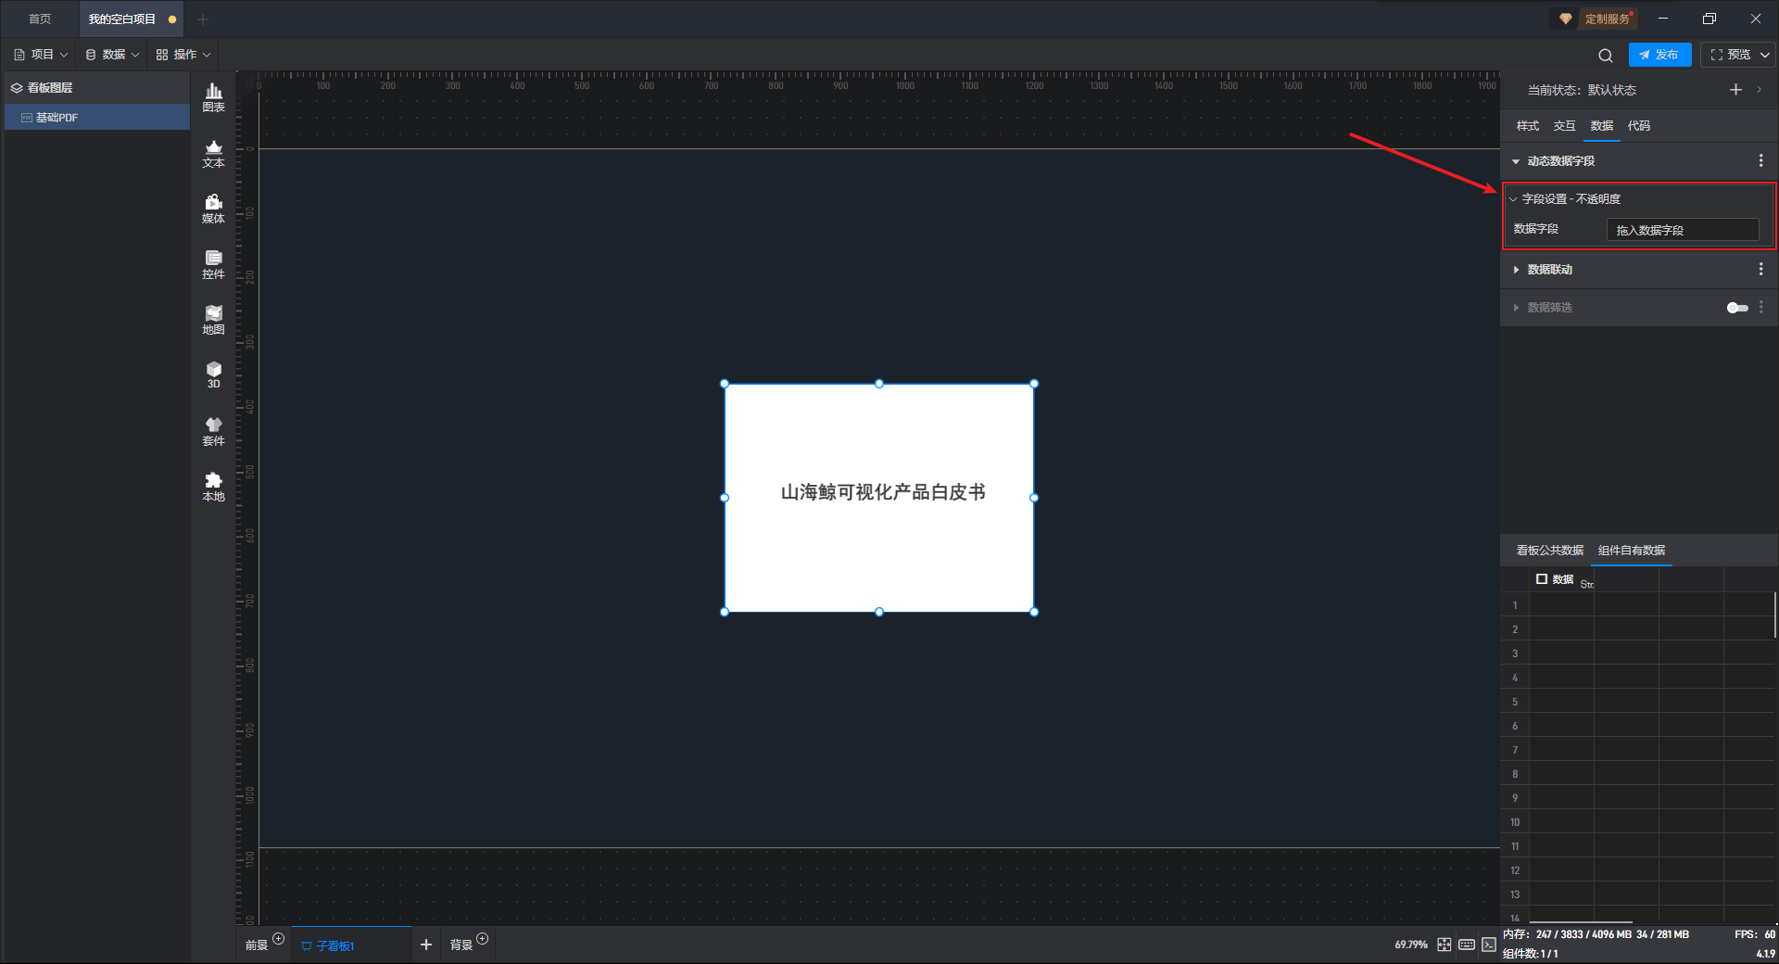This screenshot has width=1779, height=964.
Task: Switch to 看板公共数据 tab
Action: [1550, 551]
